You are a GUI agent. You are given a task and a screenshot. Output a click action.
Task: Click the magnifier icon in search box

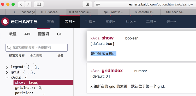(9, 48)
